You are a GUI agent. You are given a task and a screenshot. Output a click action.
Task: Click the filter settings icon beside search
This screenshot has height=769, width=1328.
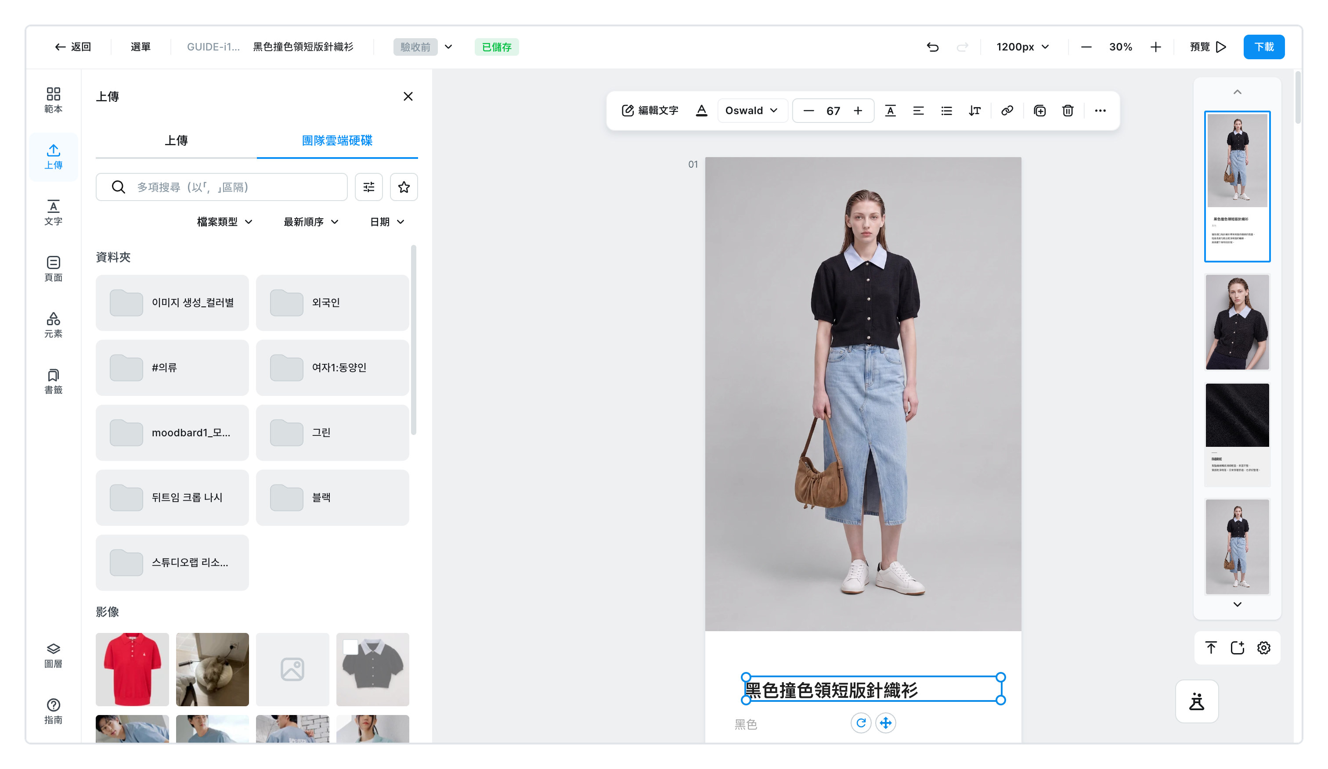coord(369,187)
